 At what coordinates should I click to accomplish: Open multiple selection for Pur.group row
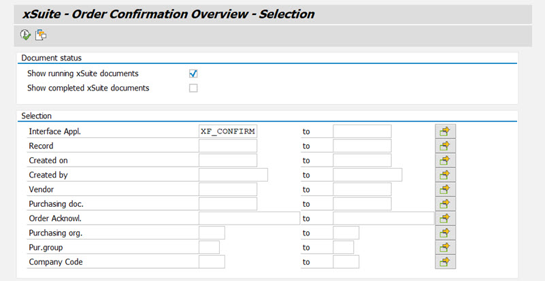pyautogui.click(x=445, y=247)
